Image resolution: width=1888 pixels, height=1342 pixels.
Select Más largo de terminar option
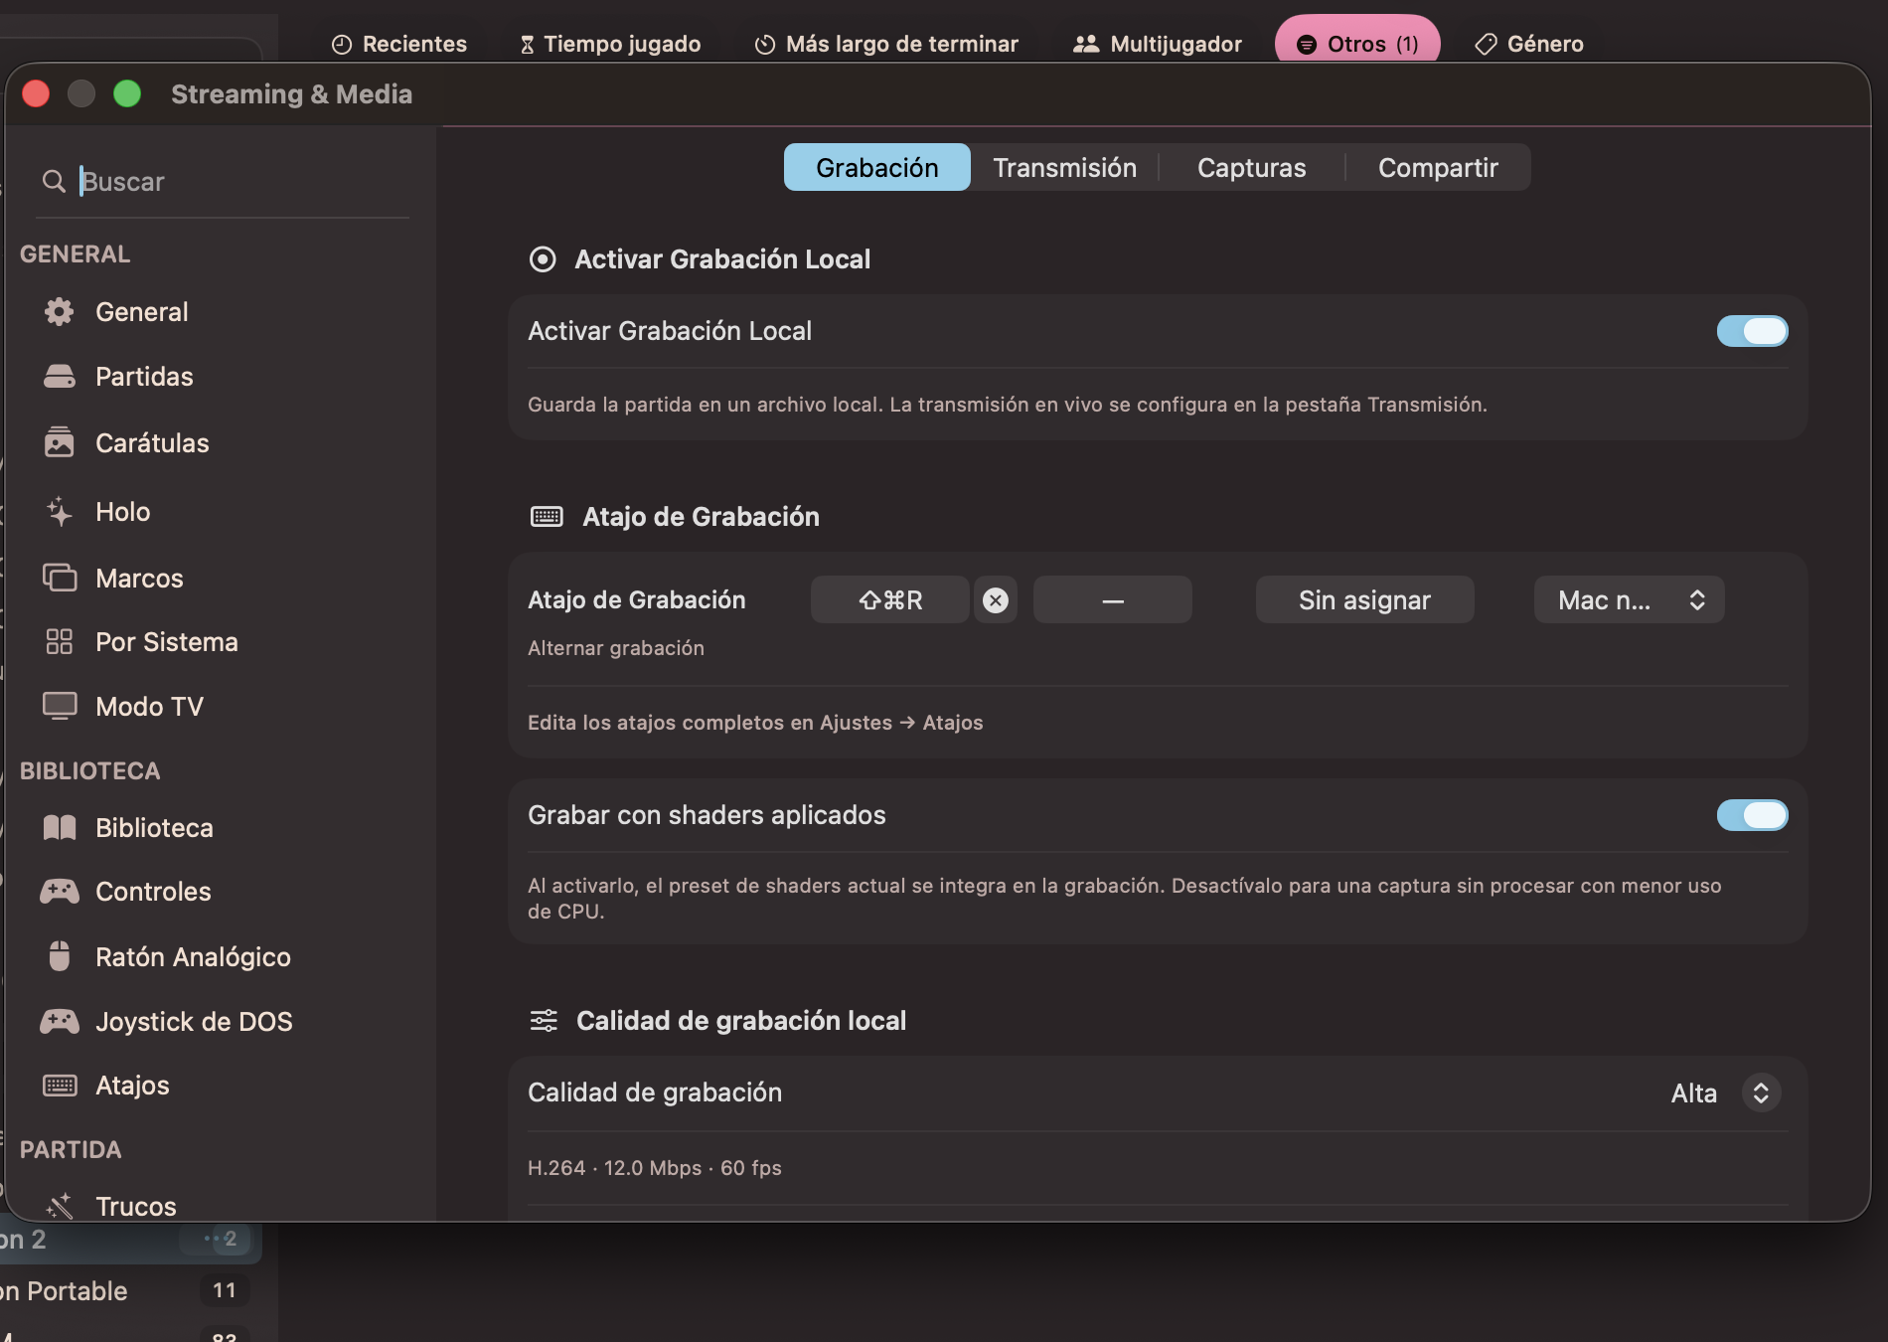click(x=886, y=44)
